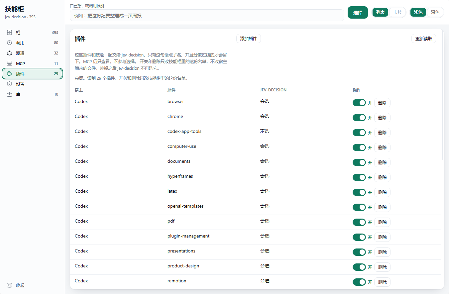Focus the skill prompt input field
The image size is (449, 294).
coord(207,15)
